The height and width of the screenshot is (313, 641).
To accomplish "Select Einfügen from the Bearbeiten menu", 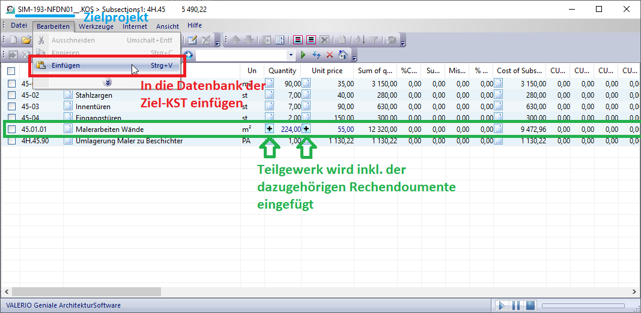I will 65,65.
